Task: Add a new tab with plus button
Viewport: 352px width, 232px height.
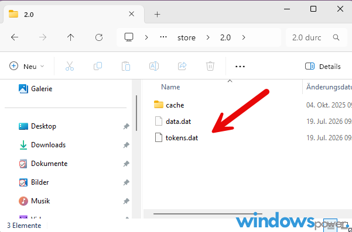Action: coord(158,15)
